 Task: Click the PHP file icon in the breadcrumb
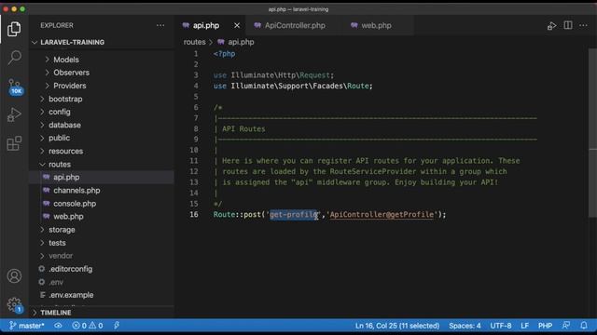[x=221, y=42]
